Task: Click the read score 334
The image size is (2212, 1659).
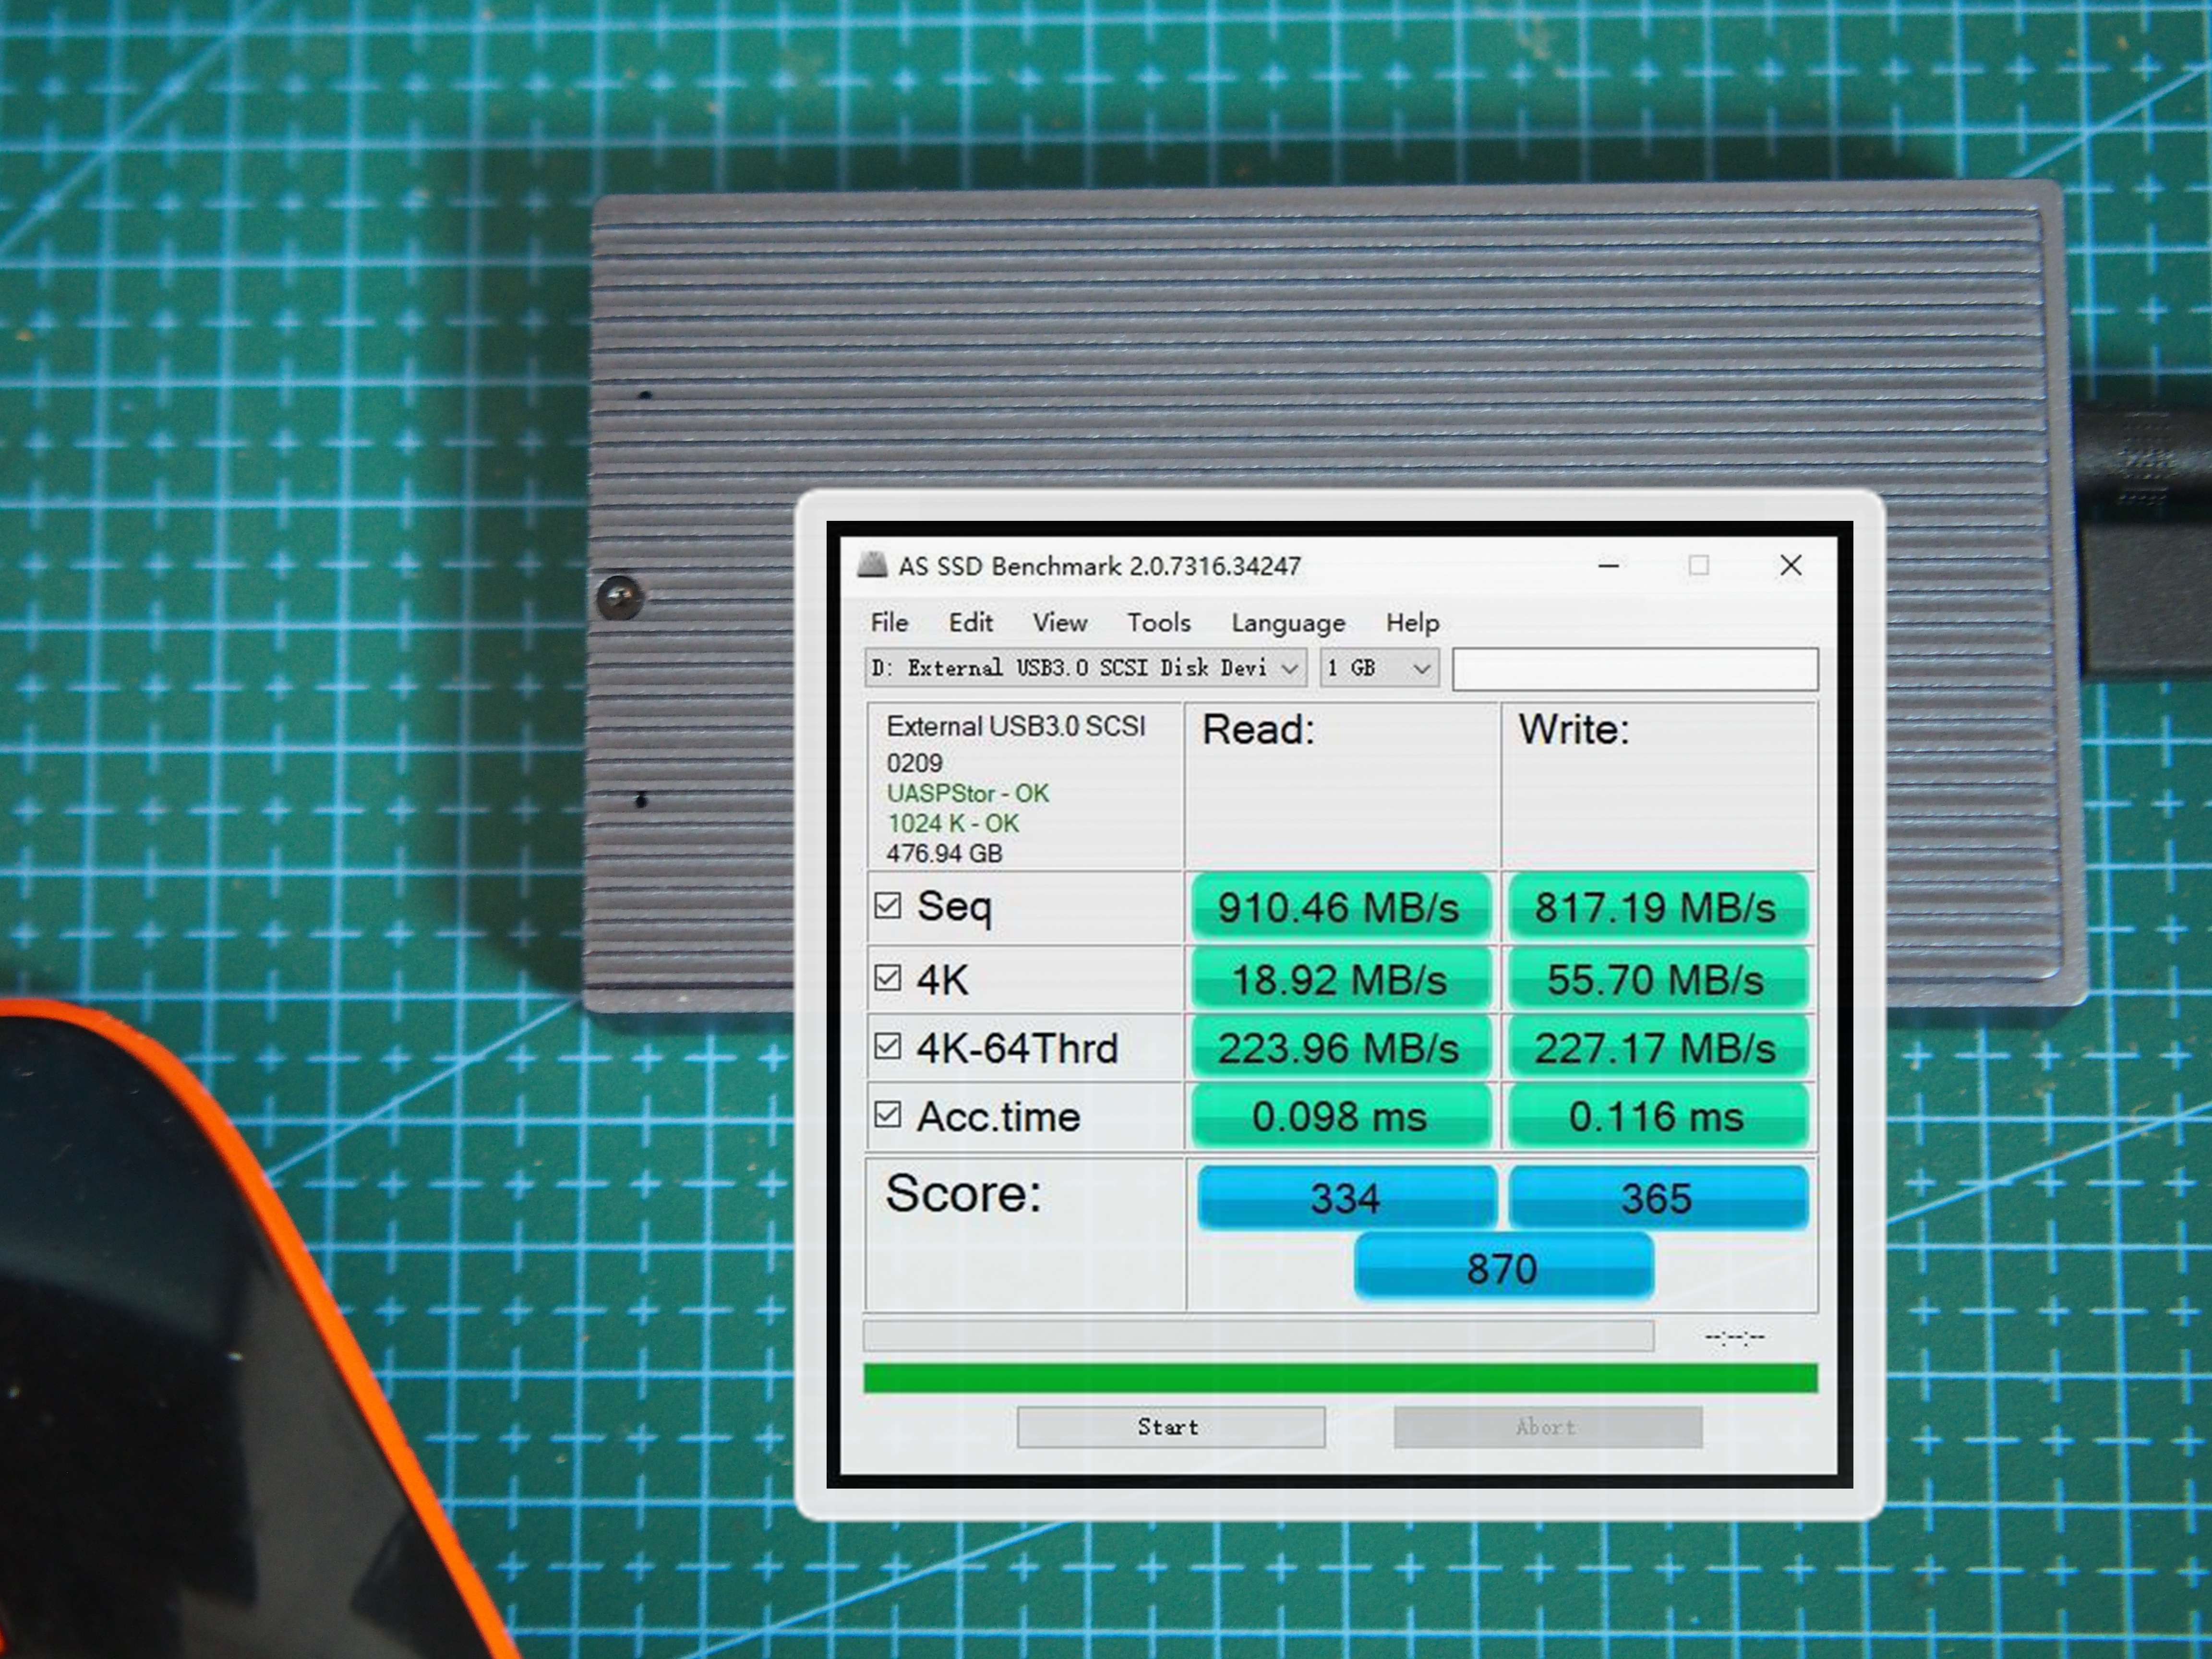Action: 1347,1197
